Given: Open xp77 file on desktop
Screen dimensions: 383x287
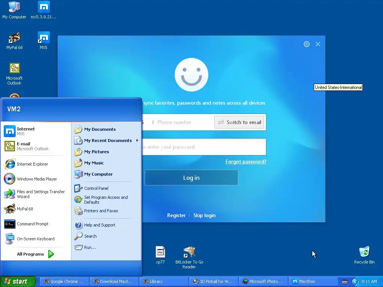Looking at the screenshot, I should click(x=160, y=255).
